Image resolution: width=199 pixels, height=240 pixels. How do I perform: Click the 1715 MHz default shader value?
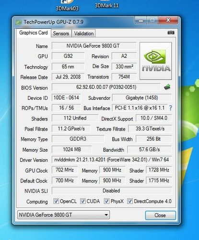tap(159, 180)
